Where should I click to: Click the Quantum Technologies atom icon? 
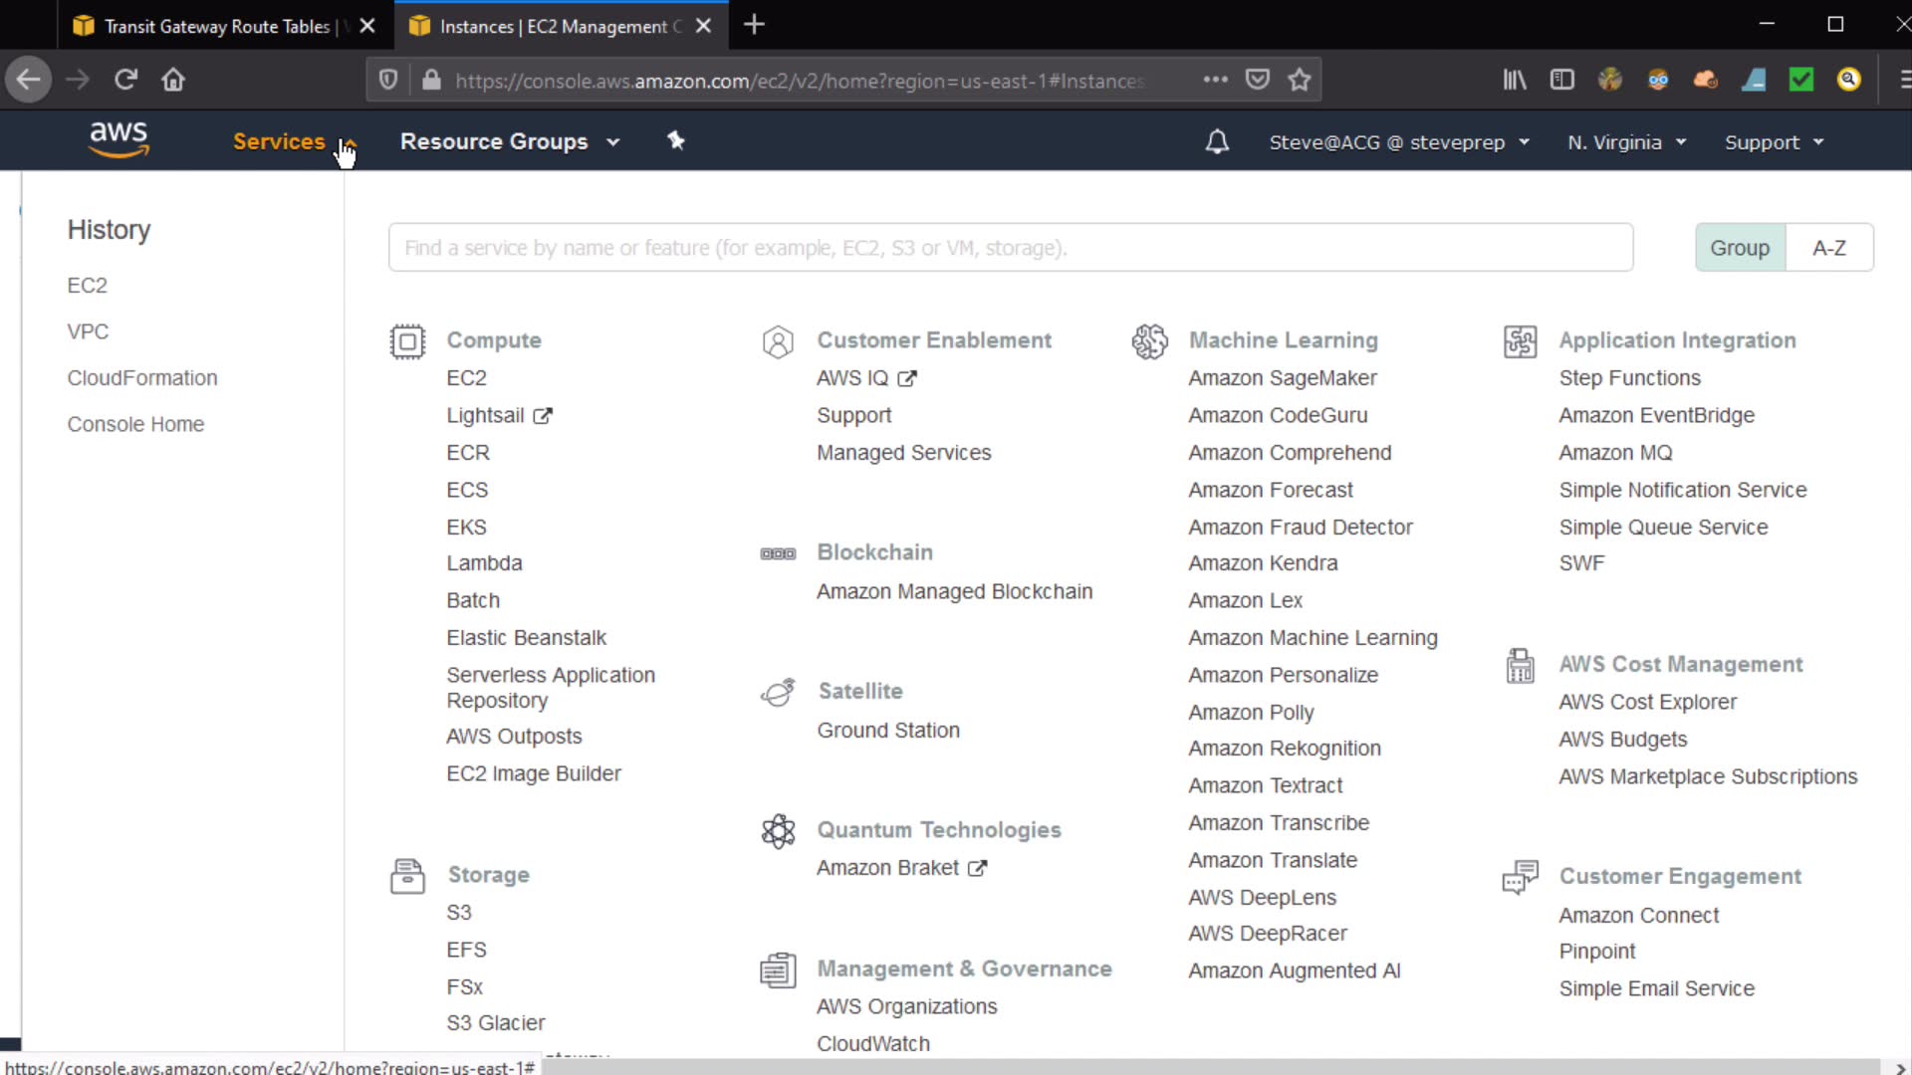click(778, 831)
